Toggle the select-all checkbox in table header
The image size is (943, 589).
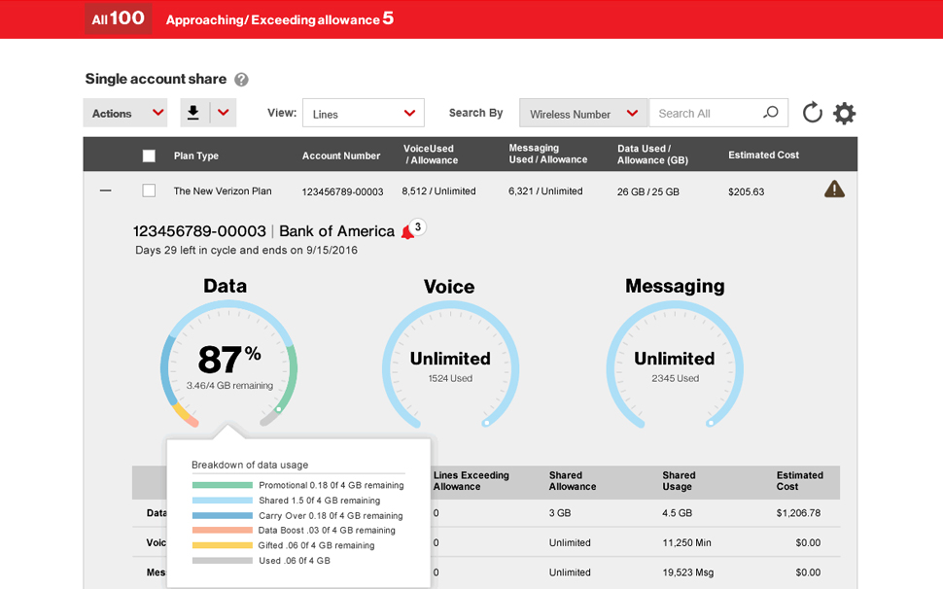tap(149, 156)
